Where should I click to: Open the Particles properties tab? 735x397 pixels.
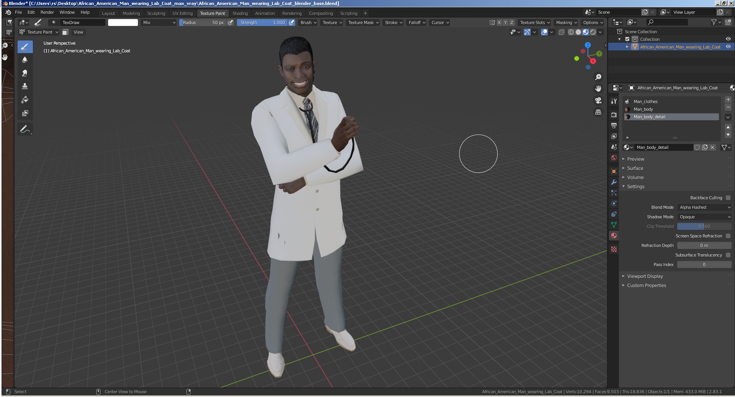tap(614, 193)
